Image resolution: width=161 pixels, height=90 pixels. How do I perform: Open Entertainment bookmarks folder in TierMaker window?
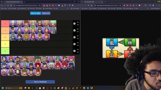point(22,8)
